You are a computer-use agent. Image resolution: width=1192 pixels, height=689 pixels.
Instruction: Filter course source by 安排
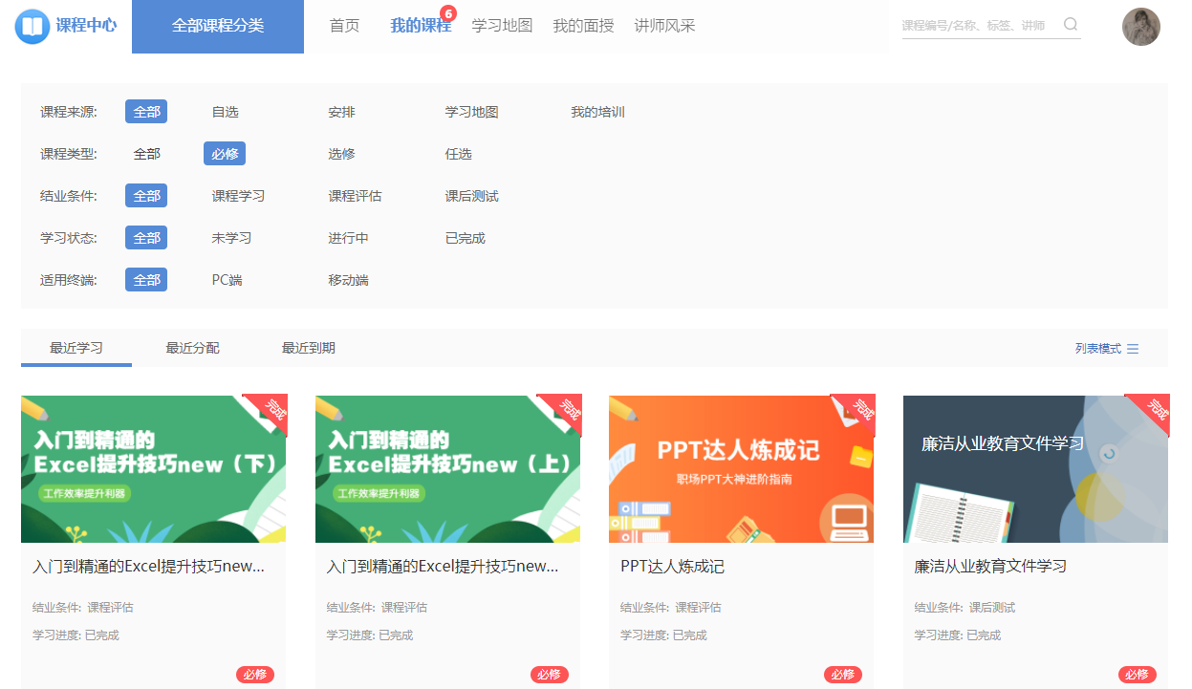tap(341, 112)
